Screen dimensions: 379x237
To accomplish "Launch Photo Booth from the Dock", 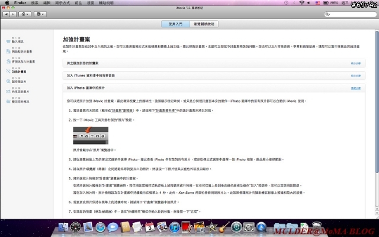I will click(187, 227).
